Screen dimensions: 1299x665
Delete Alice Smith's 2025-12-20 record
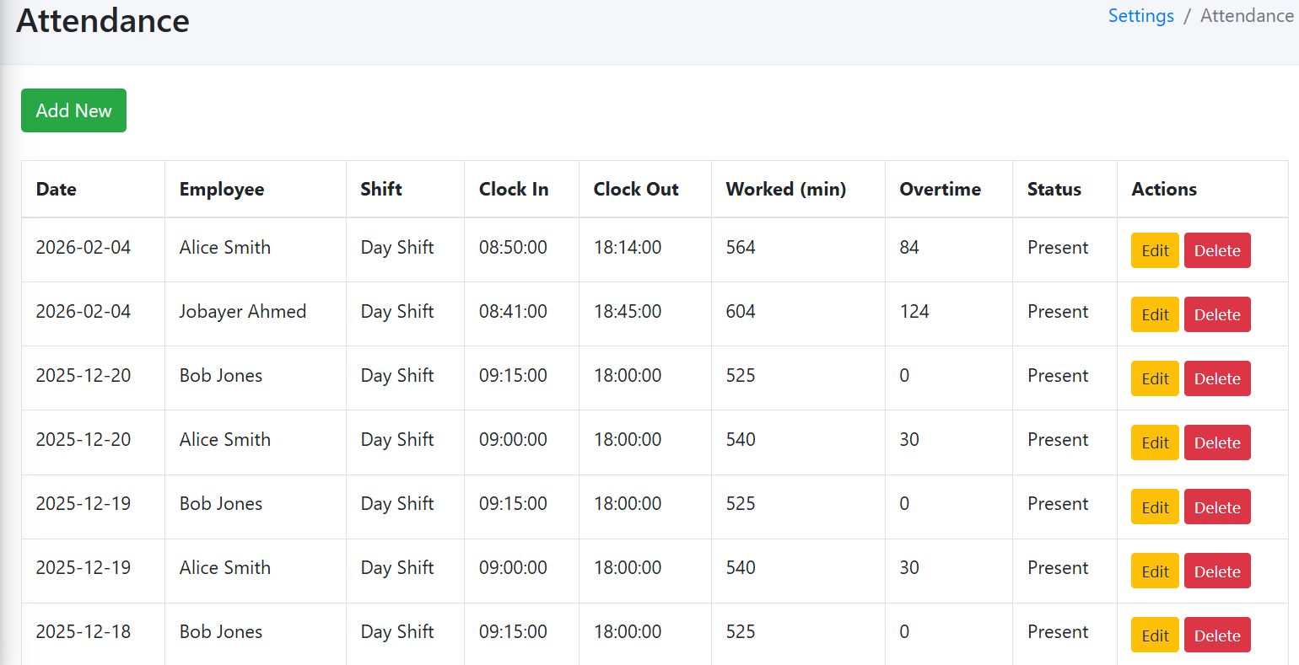click(1216, 442)
